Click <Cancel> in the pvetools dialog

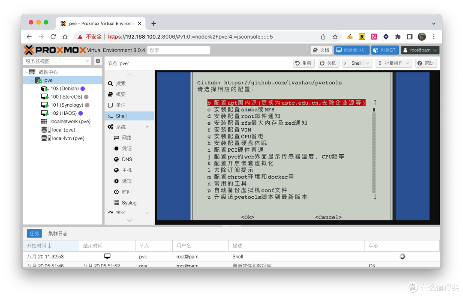328,217
